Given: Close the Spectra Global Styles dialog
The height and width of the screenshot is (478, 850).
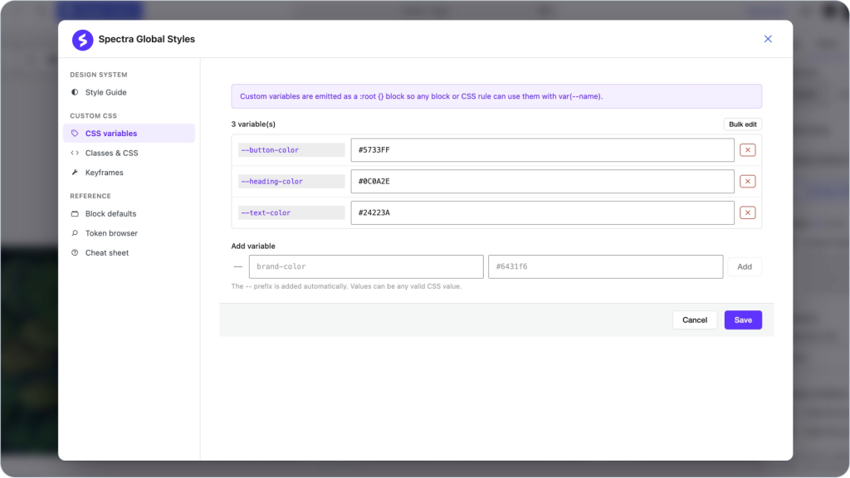Looking at the screenshot, I should [768, 39].
